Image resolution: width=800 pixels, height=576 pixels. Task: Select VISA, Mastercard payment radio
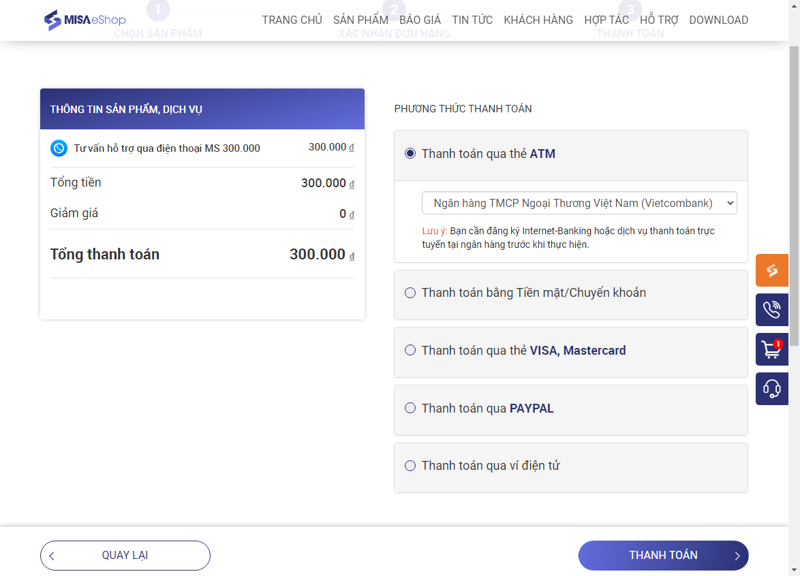tap(410, 351)
